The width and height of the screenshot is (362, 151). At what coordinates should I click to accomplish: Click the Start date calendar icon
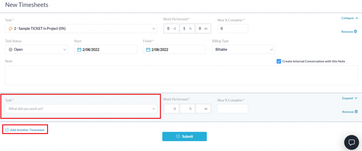(80, 50)
